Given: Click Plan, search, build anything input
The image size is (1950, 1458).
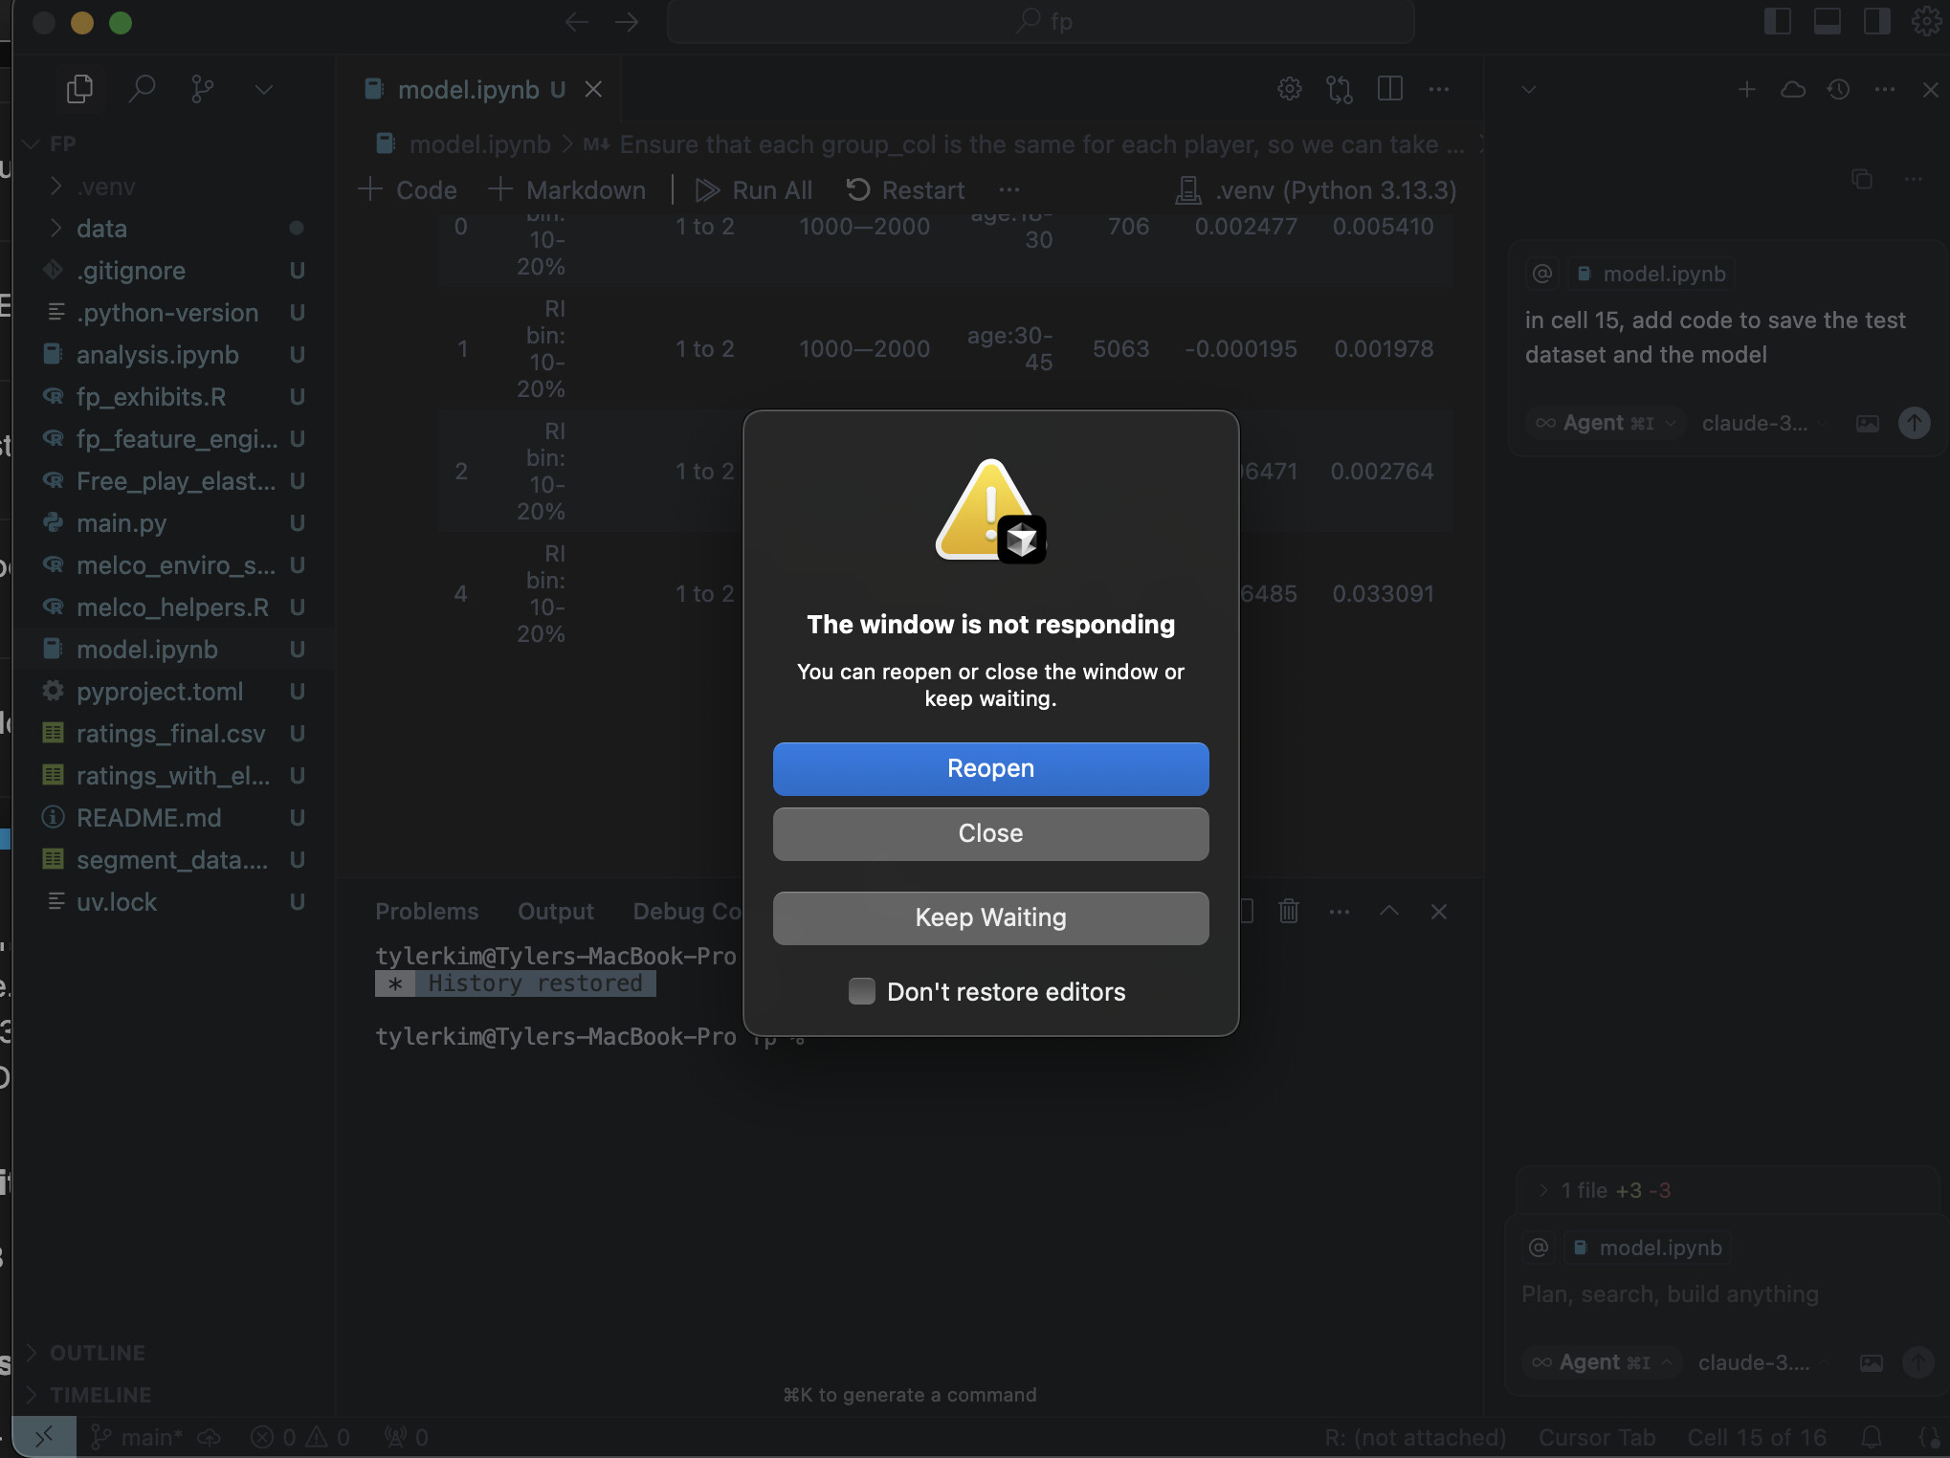Looking at the screenshot, I should (x=1670, y=1293).
